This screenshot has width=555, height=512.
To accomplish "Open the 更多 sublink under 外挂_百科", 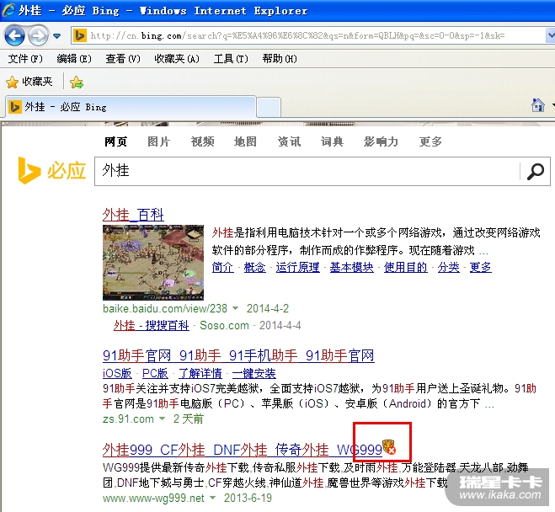I will click(x=481, y=267).
